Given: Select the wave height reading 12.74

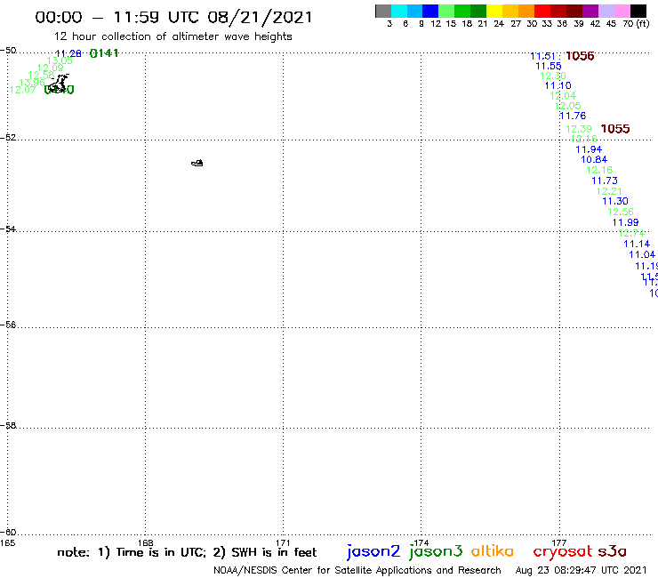Looking at the screenshot, I should point(631,233).
